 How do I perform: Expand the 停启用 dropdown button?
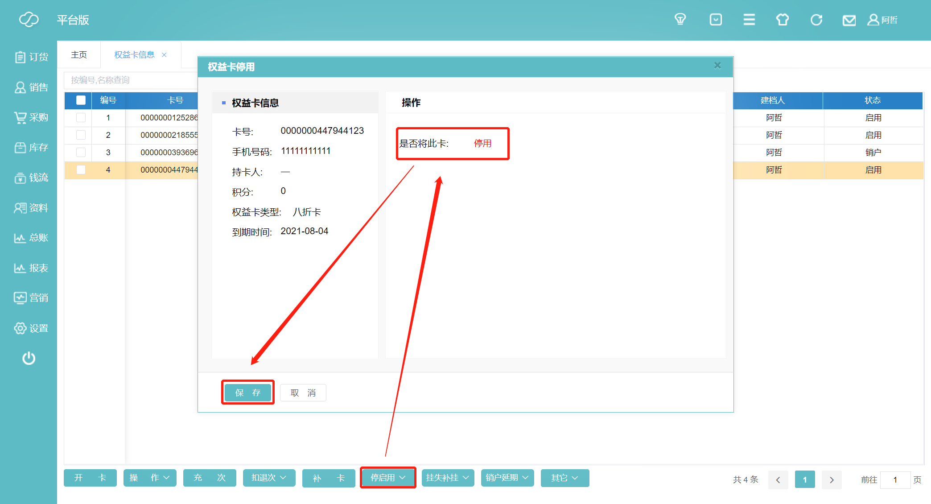[x=388, y=478]
